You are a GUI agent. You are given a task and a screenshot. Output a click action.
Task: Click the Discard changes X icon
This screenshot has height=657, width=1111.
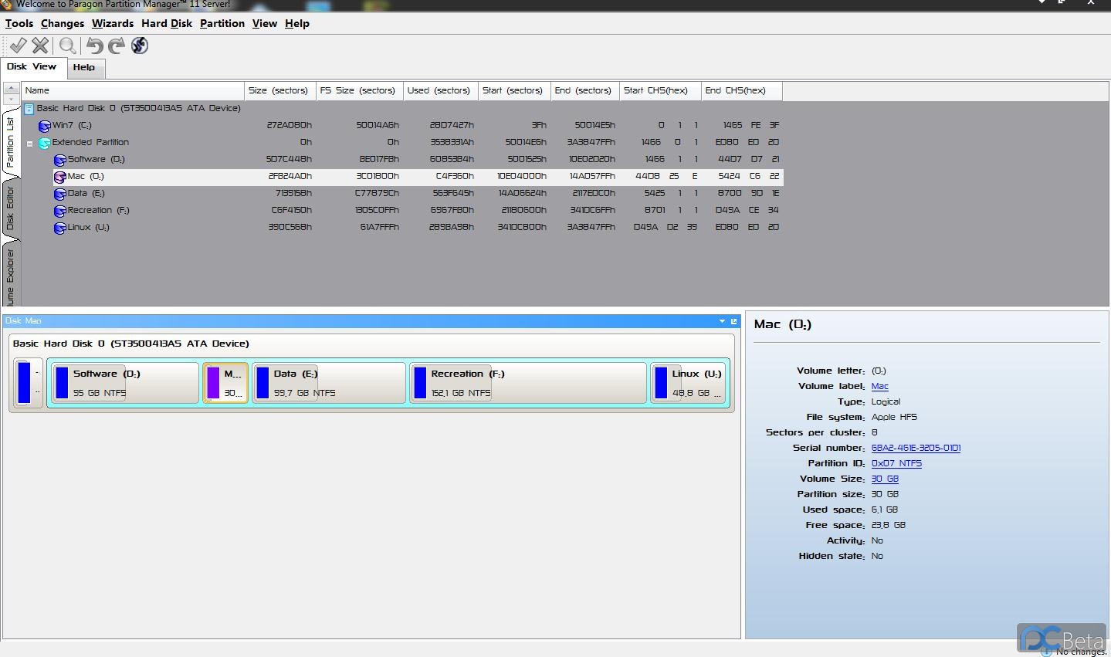[40, 46]
